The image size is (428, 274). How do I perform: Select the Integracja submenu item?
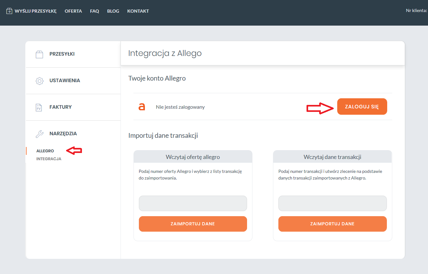49,159
